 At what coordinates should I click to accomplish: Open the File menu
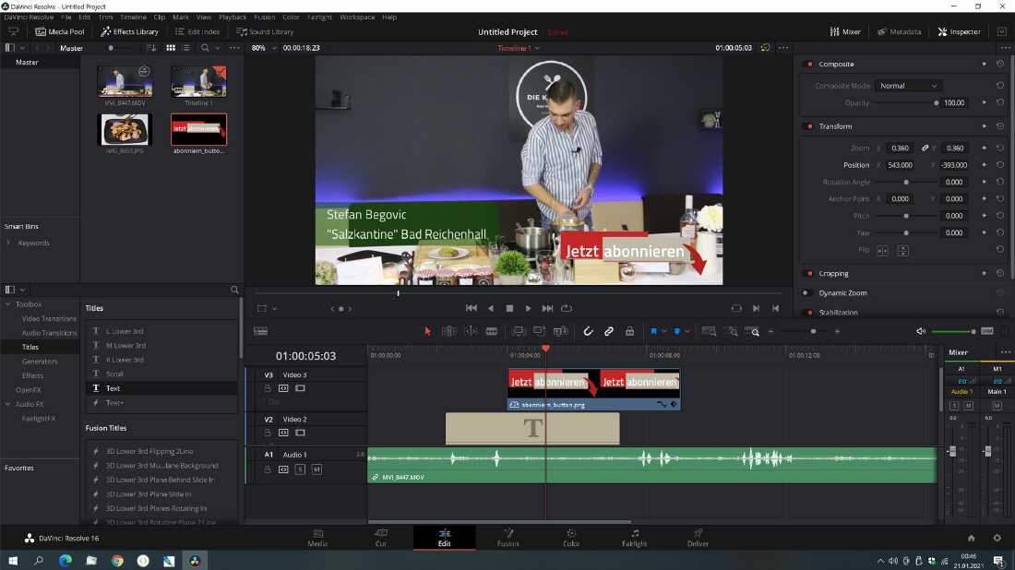(x=66, y=17)
